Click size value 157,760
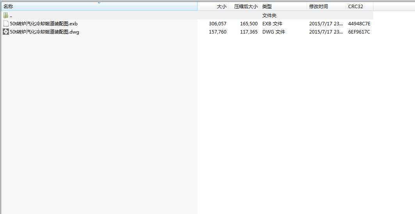The width and height of the screenshot is (415, 214). [x=217, y=32]
